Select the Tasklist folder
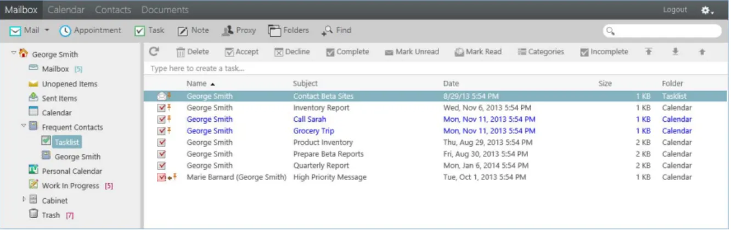The width and height of the screenshot is (731, 230). click(x=66, y=142)
